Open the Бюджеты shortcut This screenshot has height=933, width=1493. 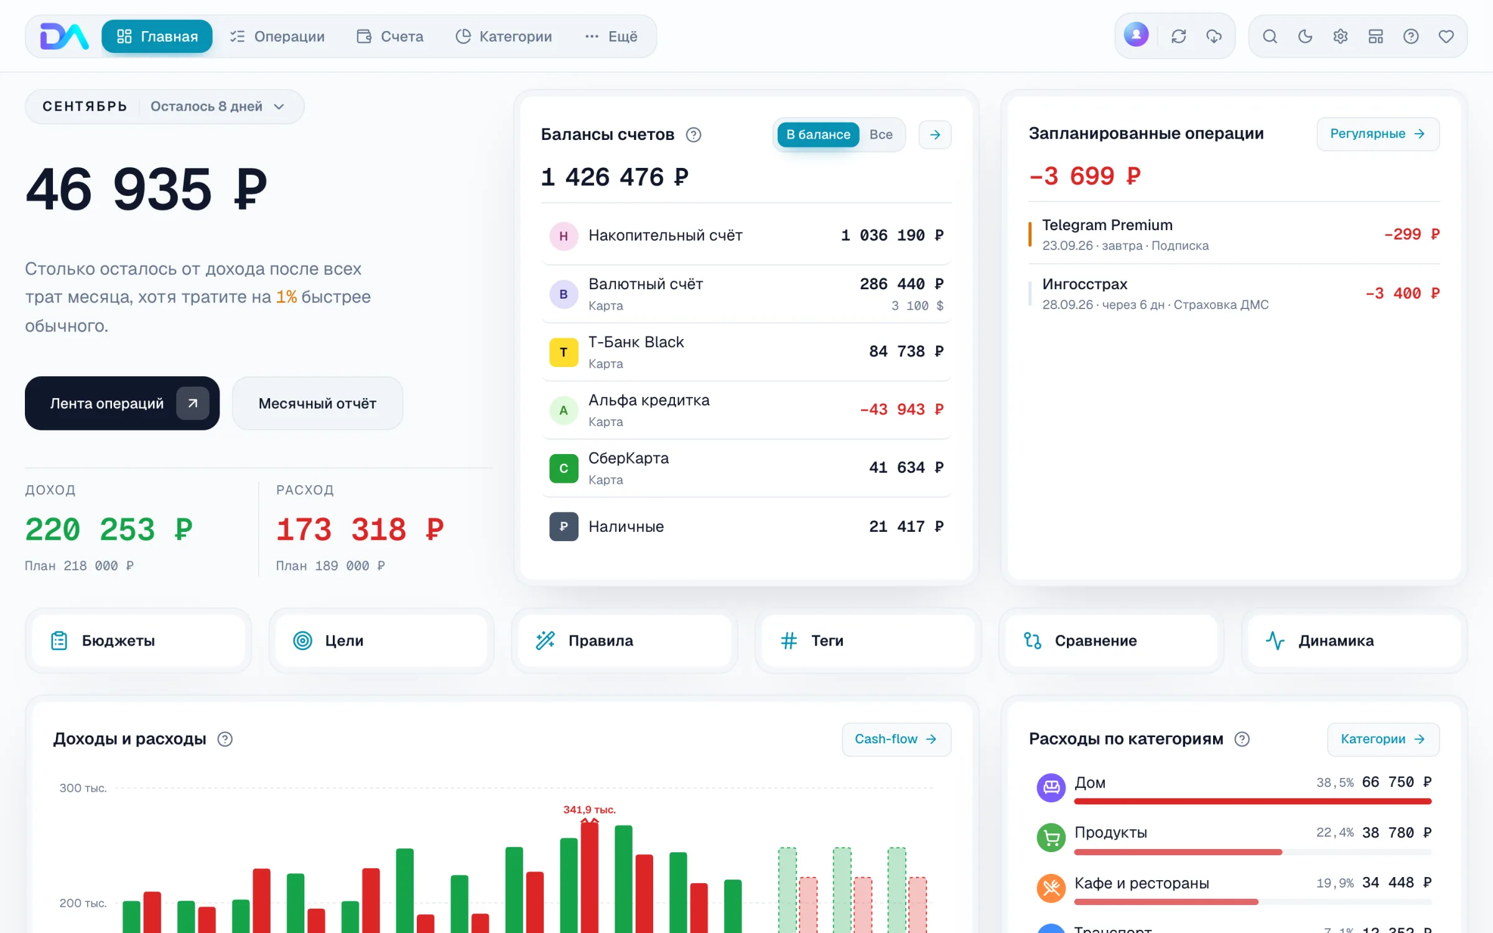(138, 641)
